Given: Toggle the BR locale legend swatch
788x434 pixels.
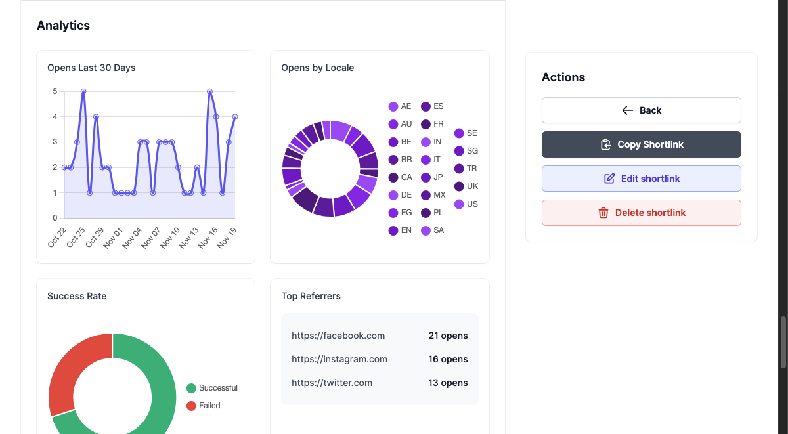Looking at the screenshot, I should click(393, 160).
